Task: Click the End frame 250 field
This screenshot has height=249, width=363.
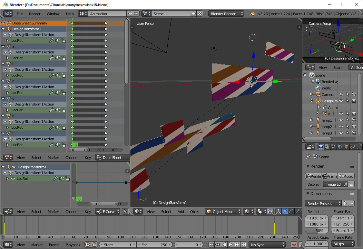Action: pos(155,245)
